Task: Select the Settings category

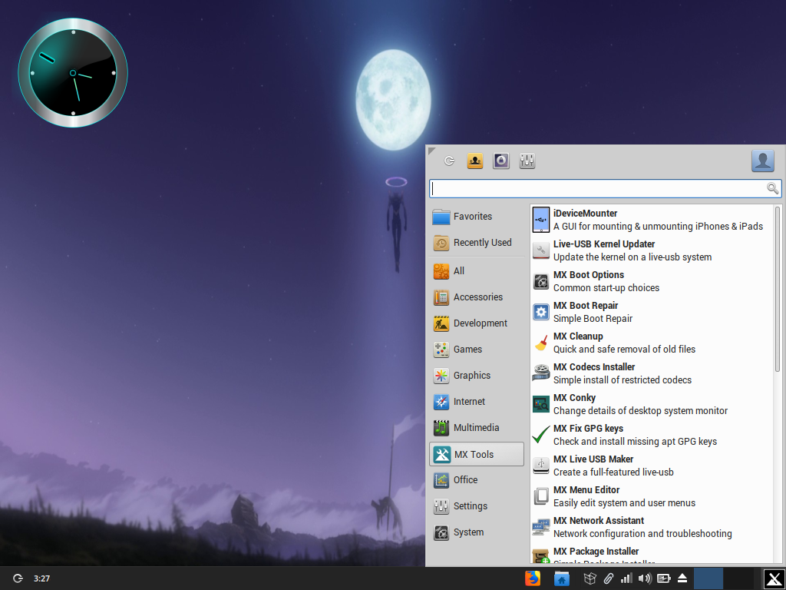Action: point(477,506)
